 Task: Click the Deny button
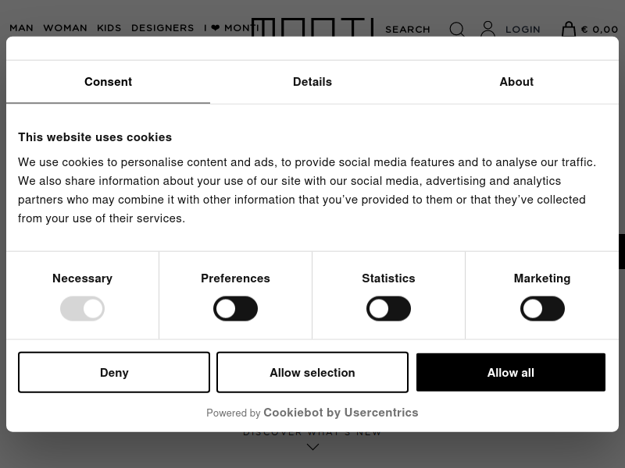114,372
